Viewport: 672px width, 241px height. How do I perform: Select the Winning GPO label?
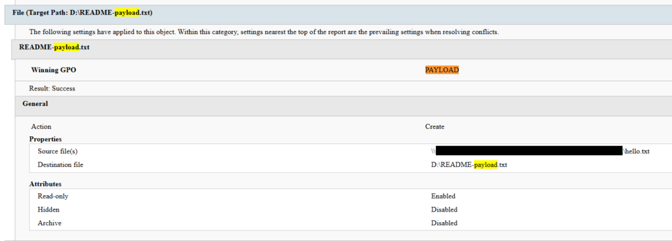(54, 70)
